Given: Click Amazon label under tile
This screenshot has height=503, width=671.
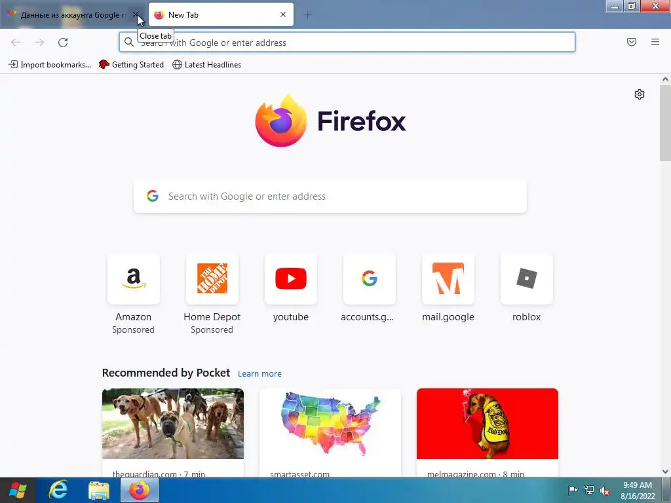Looking at the screenshot, I should (x=134, y=317).
